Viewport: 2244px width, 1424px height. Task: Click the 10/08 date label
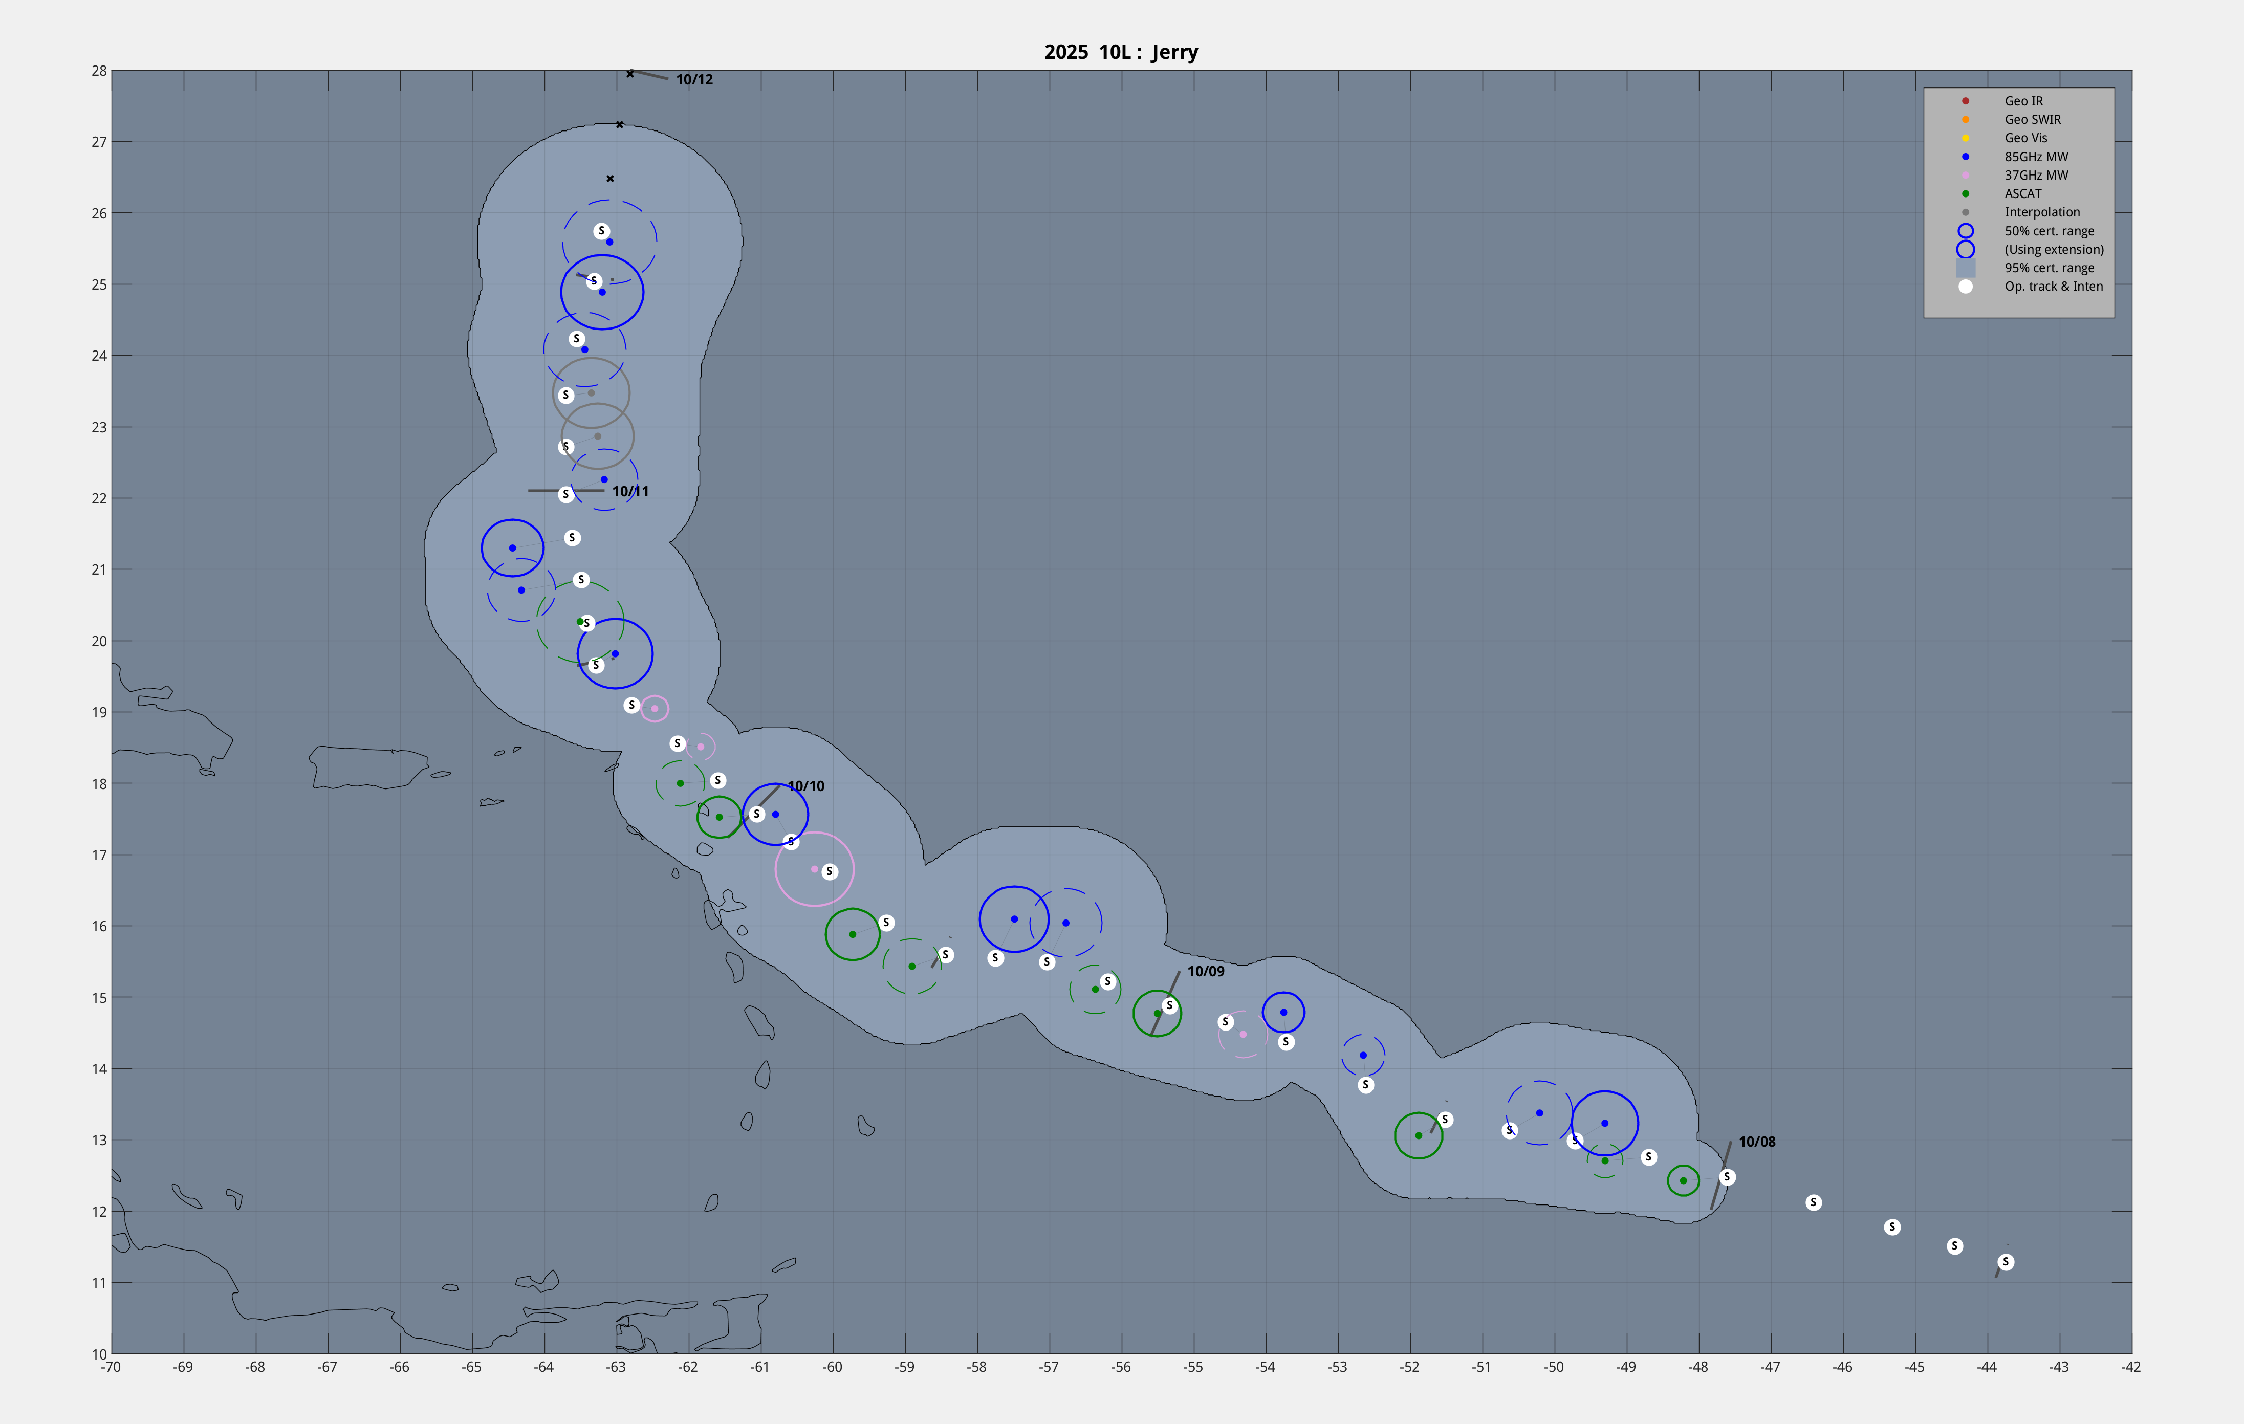pyautogui.click(x=1757, y=1142)
